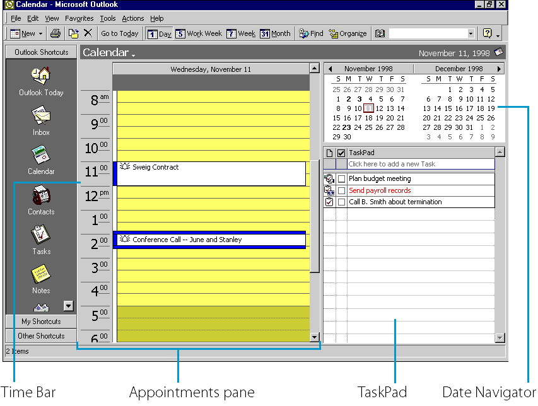Screen dimensions: 538x406
Task: Switch to Other Shortcuts group
Action: (41, 335)
